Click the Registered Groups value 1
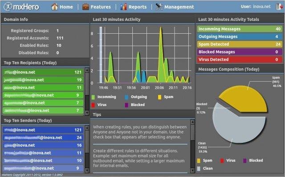The height and width of the screenshot is (177, 285). pyautogui.click(x=57, y=31)
